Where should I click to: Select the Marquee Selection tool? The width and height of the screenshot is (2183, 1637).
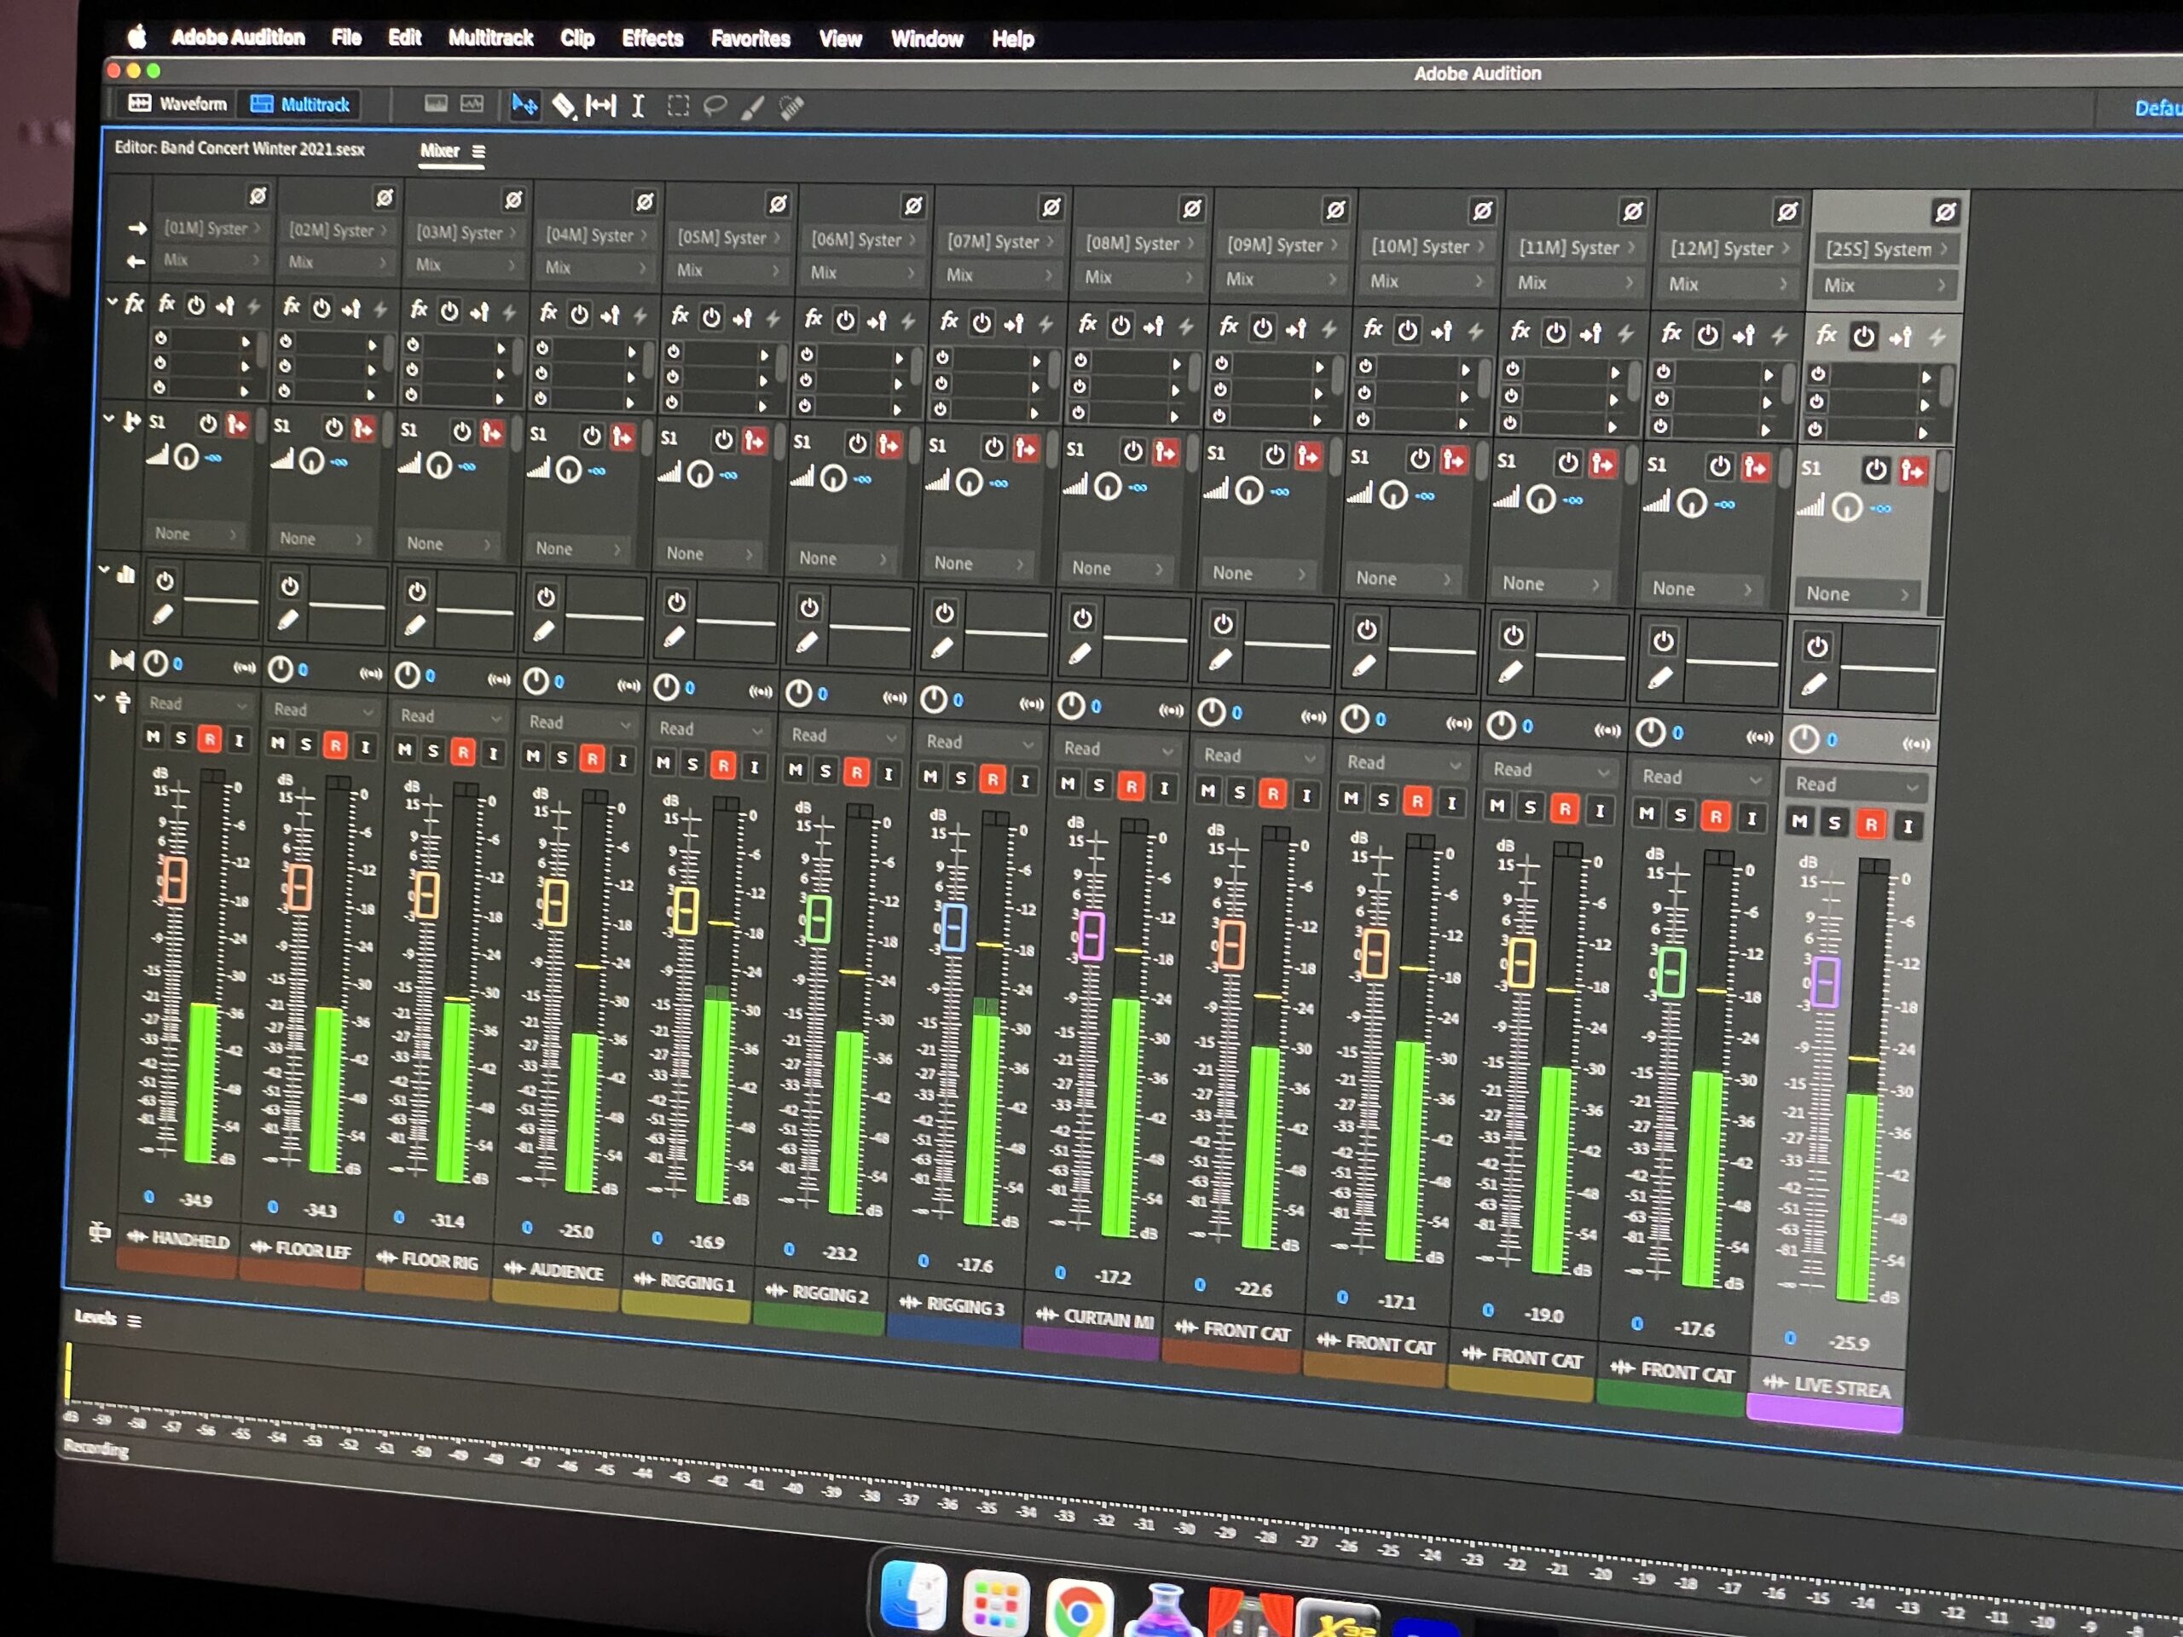(x=677, y=106)
